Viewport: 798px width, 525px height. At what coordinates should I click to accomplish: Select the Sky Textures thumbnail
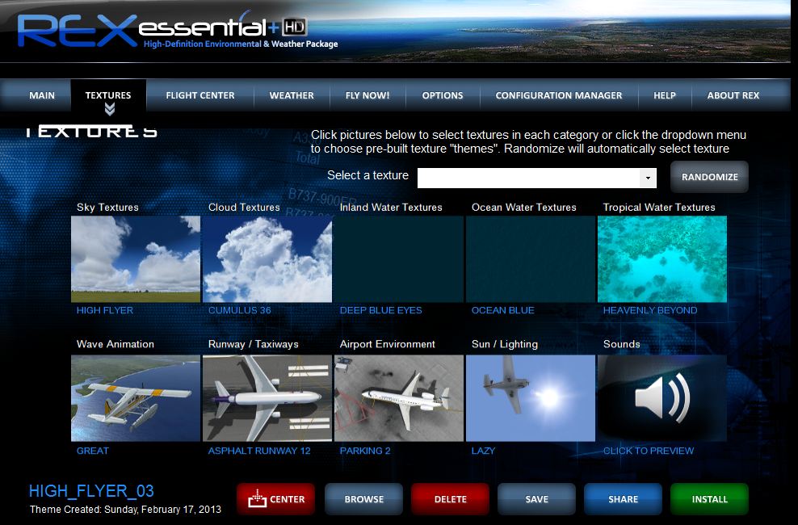[136, 259]
